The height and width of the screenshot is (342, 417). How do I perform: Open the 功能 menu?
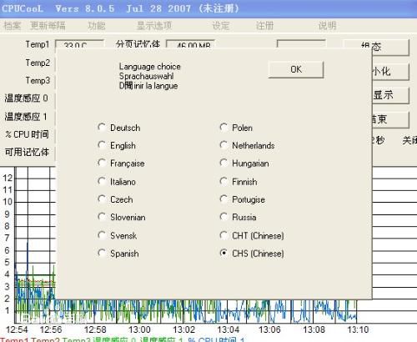(97, 26)
